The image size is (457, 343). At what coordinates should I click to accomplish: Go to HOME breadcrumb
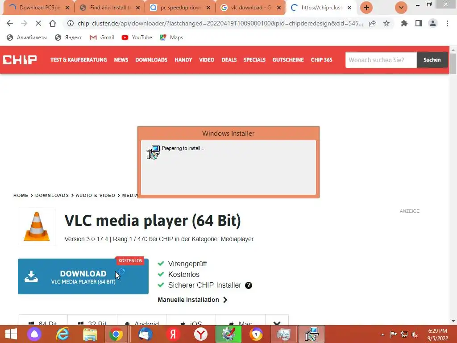pyautogui.click(x=21, y=196)
